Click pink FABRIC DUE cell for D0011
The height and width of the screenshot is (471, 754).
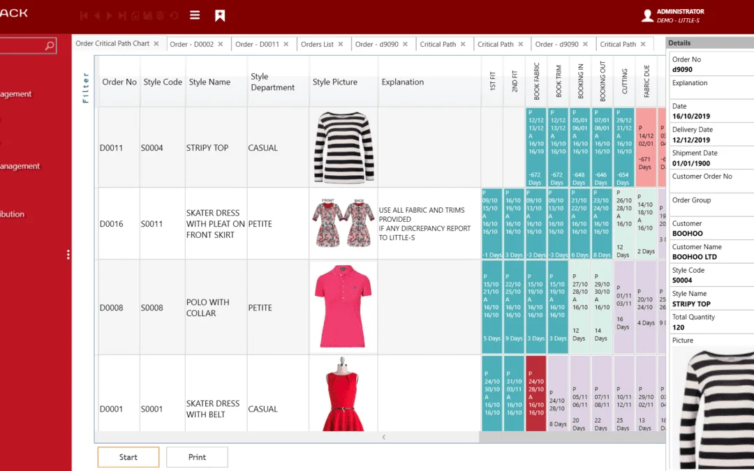tap(646, 147)
